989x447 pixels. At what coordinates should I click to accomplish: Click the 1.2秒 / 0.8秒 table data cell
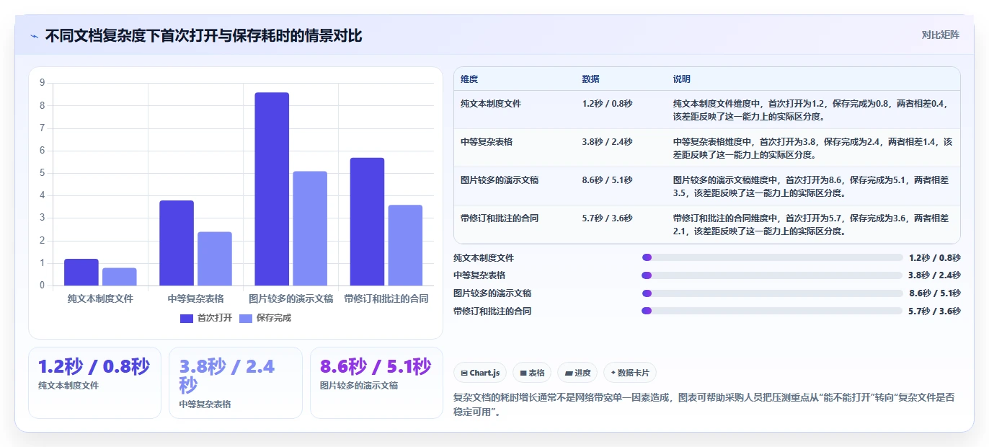pyautogui.click(x=607, y=104)
